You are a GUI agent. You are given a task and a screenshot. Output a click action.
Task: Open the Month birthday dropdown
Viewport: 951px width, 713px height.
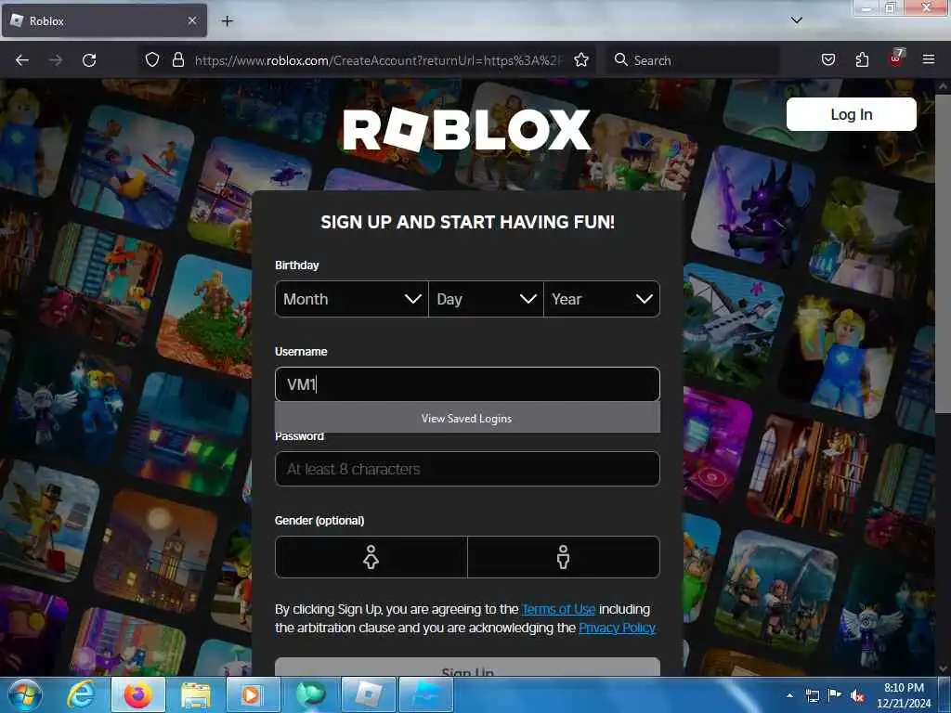tap(352, 299)
